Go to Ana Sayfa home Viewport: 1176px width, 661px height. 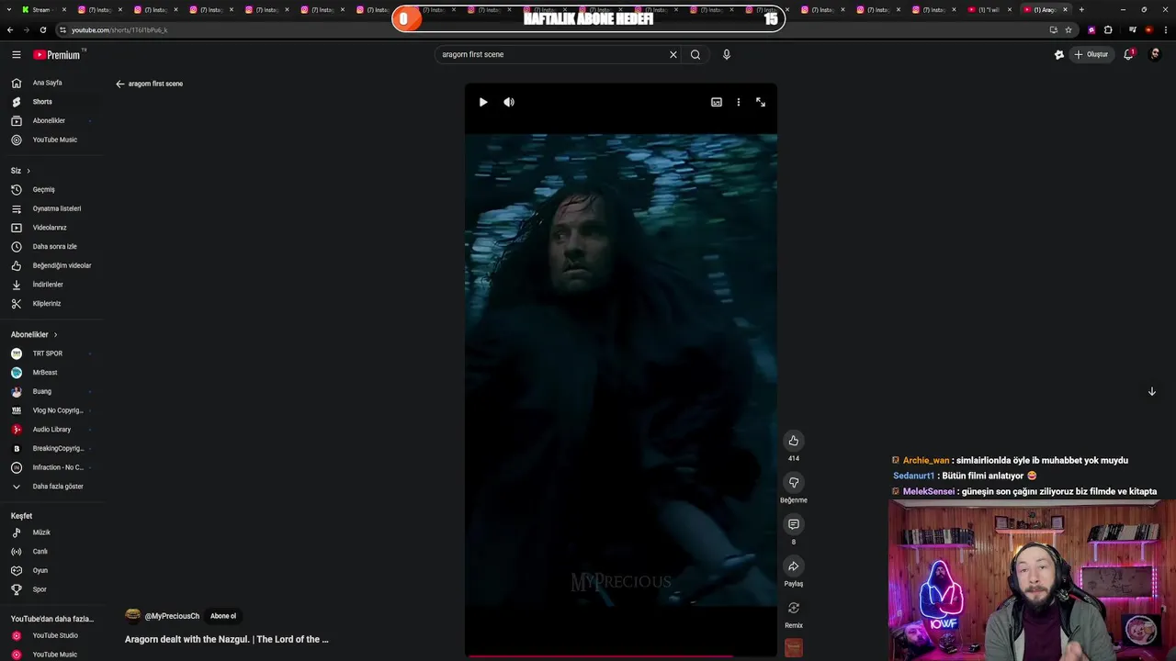50,83
